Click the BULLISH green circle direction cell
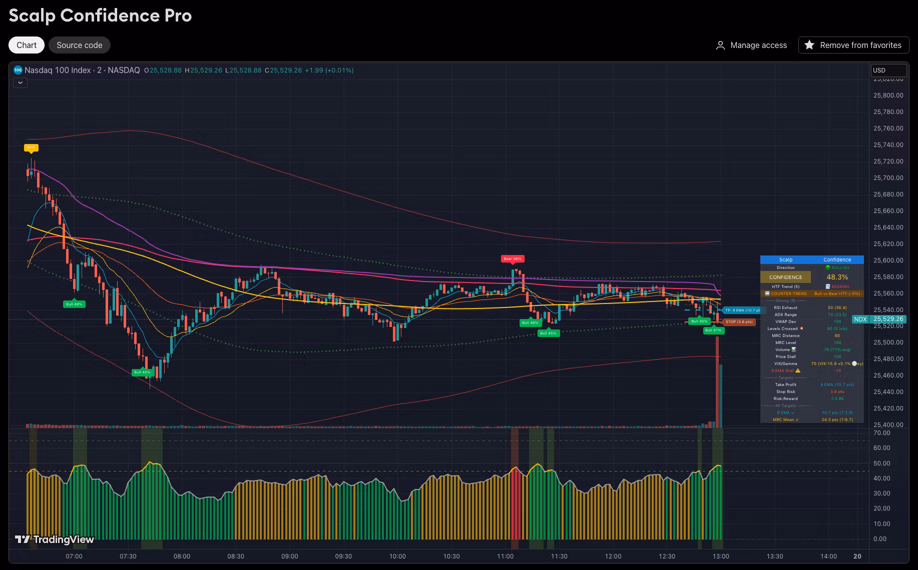This screenshot has height=570, width=918. point(837,267)
